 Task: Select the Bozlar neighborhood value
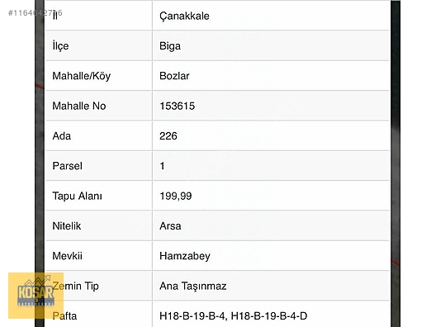(x=174, y=76)
